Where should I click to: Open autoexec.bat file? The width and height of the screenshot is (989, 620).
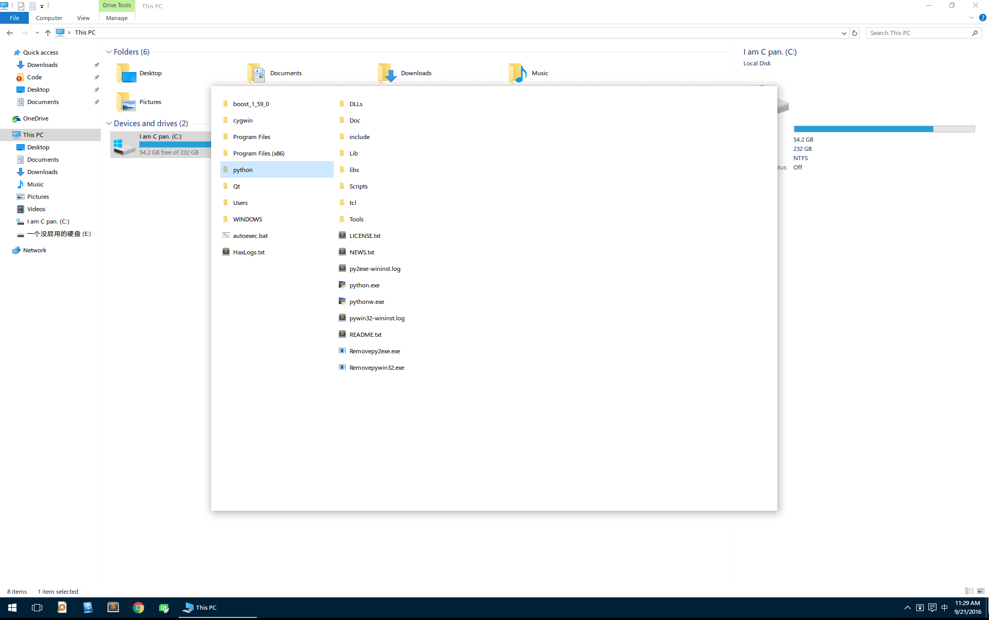coord(250,235)
